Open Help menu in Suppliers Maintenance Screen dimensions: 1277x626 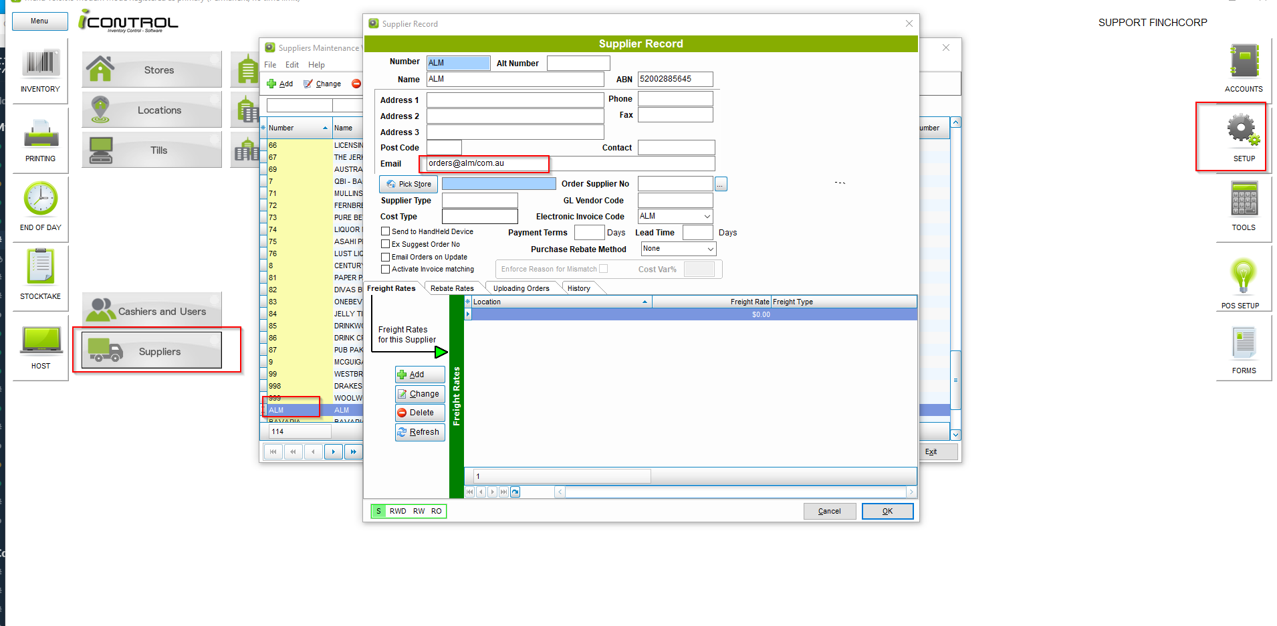(316, 65)
